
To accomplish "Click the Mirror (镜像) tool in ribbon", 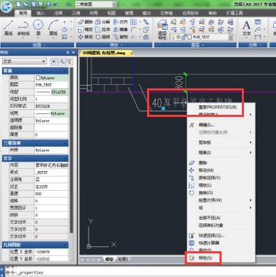I will [x=121, y=29].
